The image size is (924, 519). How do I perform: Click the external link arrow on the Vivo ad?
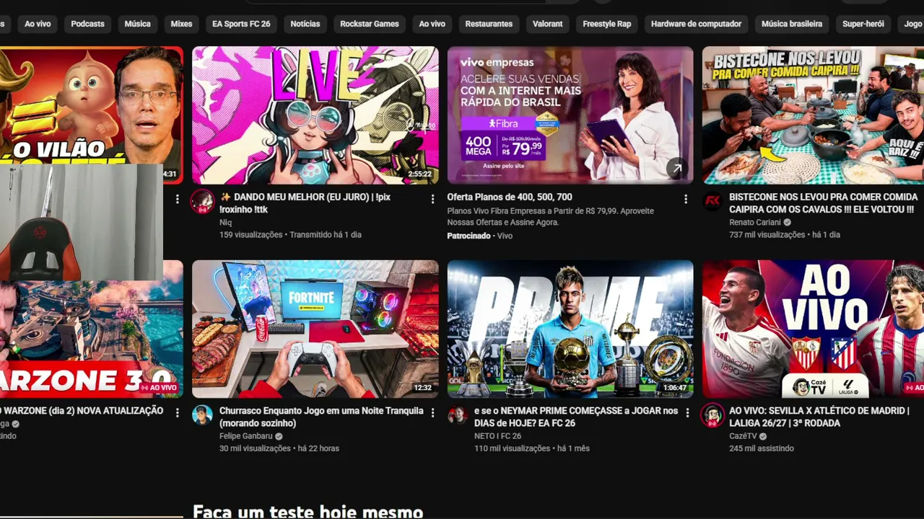point(677,169)
